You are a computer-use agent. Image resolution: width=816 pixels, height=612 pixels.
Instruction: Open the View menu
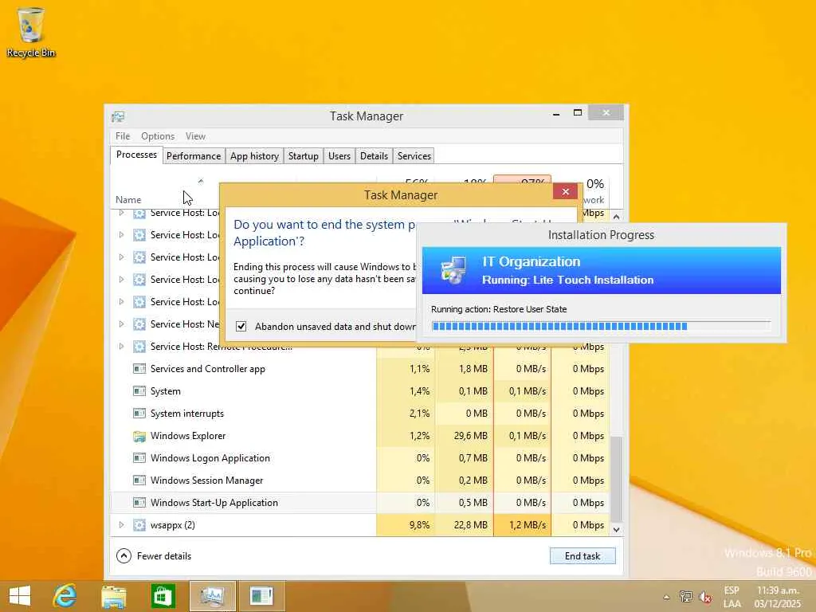point(196,135)
